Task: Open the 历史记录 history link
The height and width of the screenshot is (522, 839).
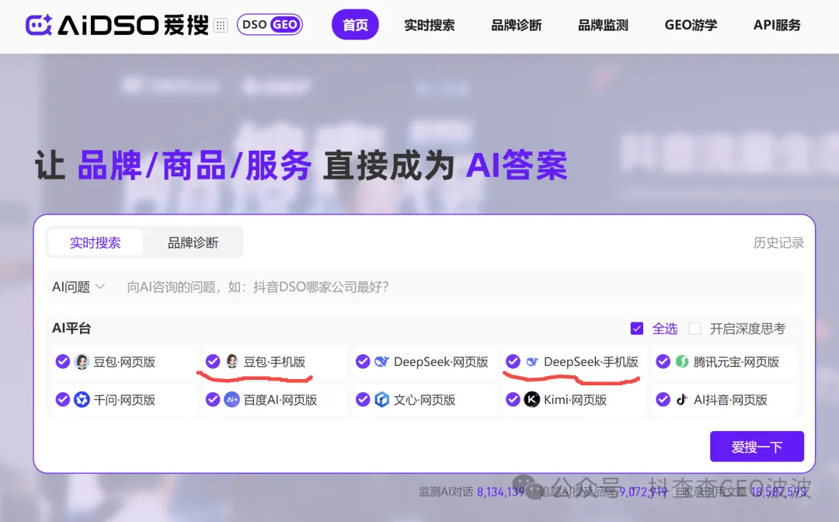Action: 778,242
